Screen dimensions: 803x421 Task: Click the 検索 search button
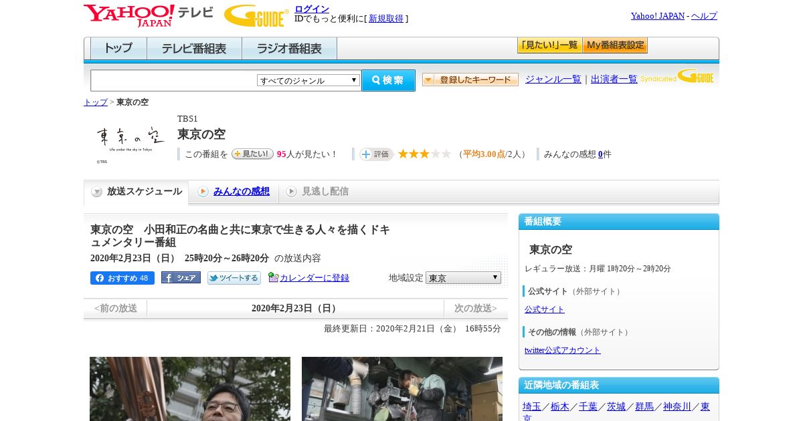click(x=388, y=80)
